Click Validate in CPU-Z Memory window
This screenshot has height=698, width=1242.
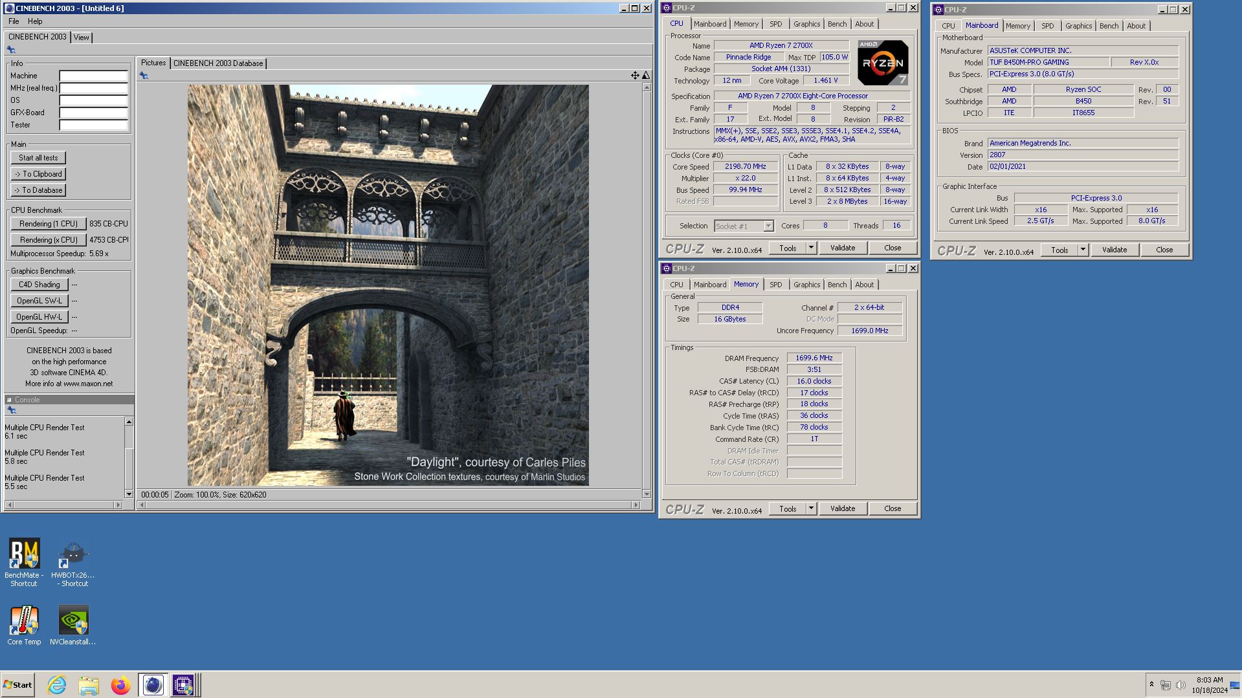point(843,508)
